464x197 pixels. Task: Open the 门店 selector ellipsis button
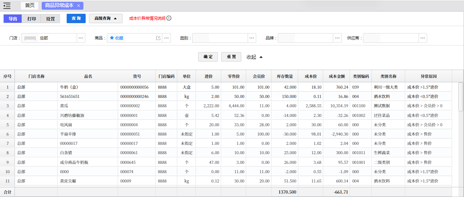coord(81,38)
